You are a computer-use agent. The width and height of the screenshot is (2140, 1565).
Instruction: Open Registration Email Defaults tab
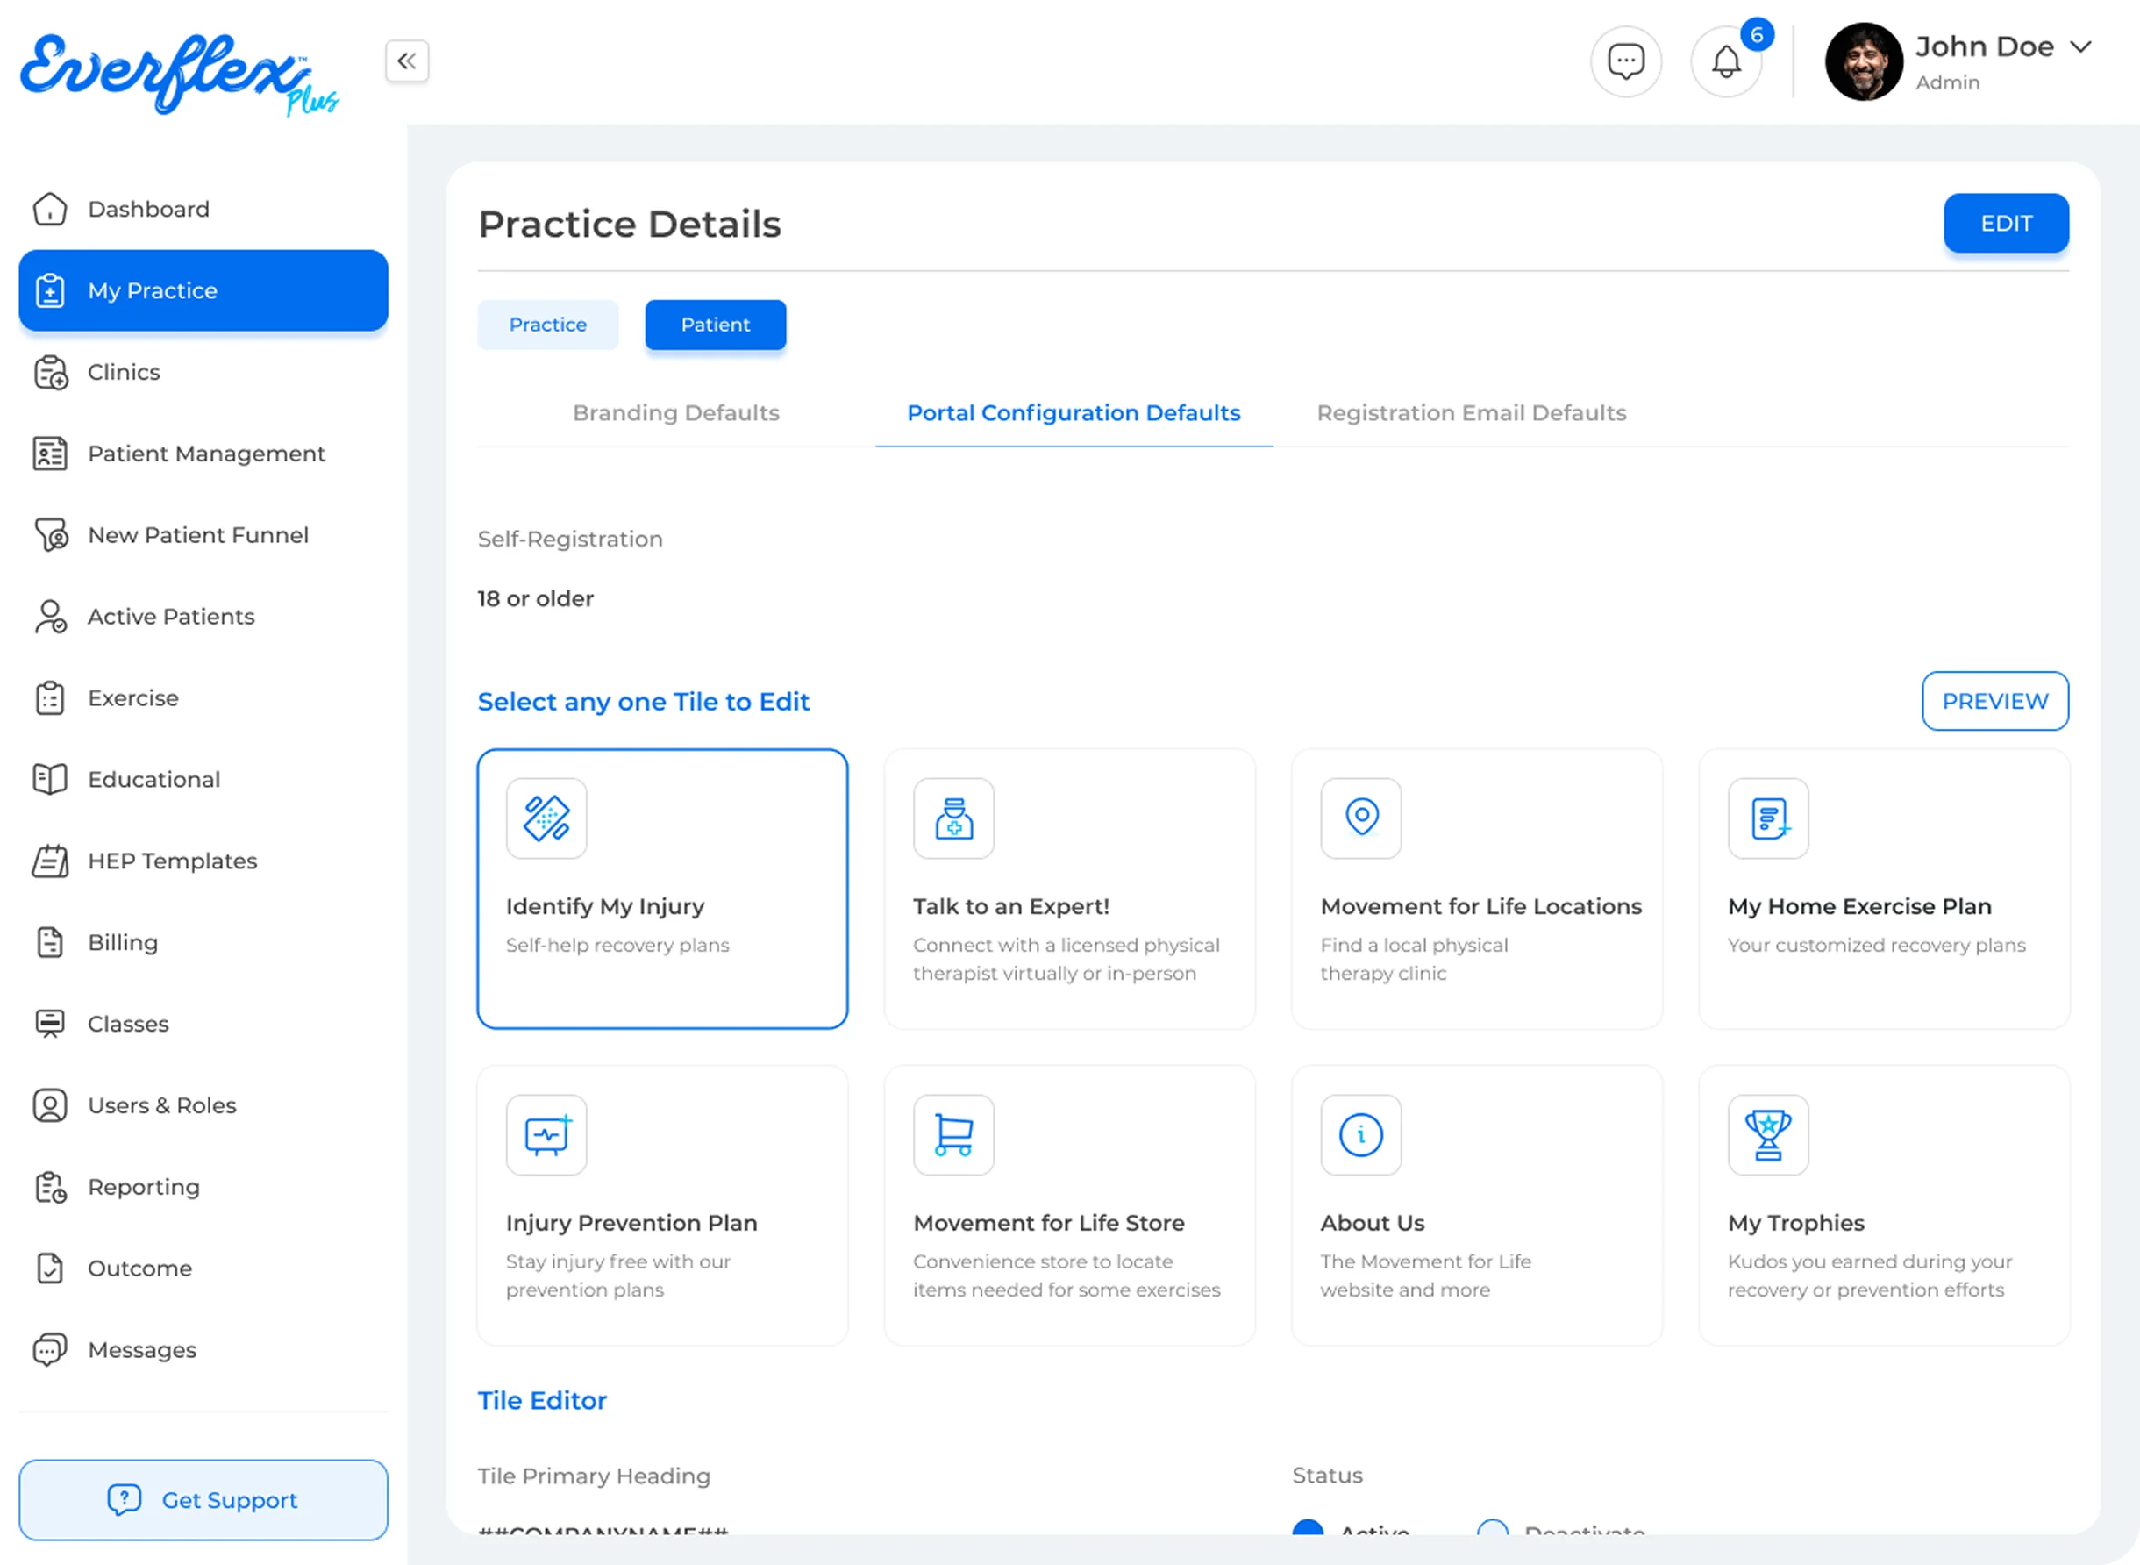(x=1471, y=413)
